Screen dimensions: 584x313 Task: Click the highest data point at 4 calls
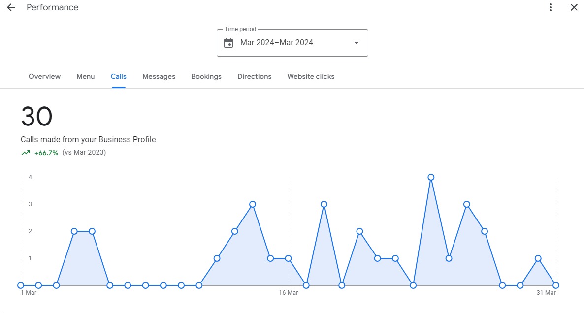431,177
